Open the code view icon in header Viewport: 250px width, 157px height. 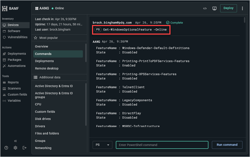click(205, 9)
